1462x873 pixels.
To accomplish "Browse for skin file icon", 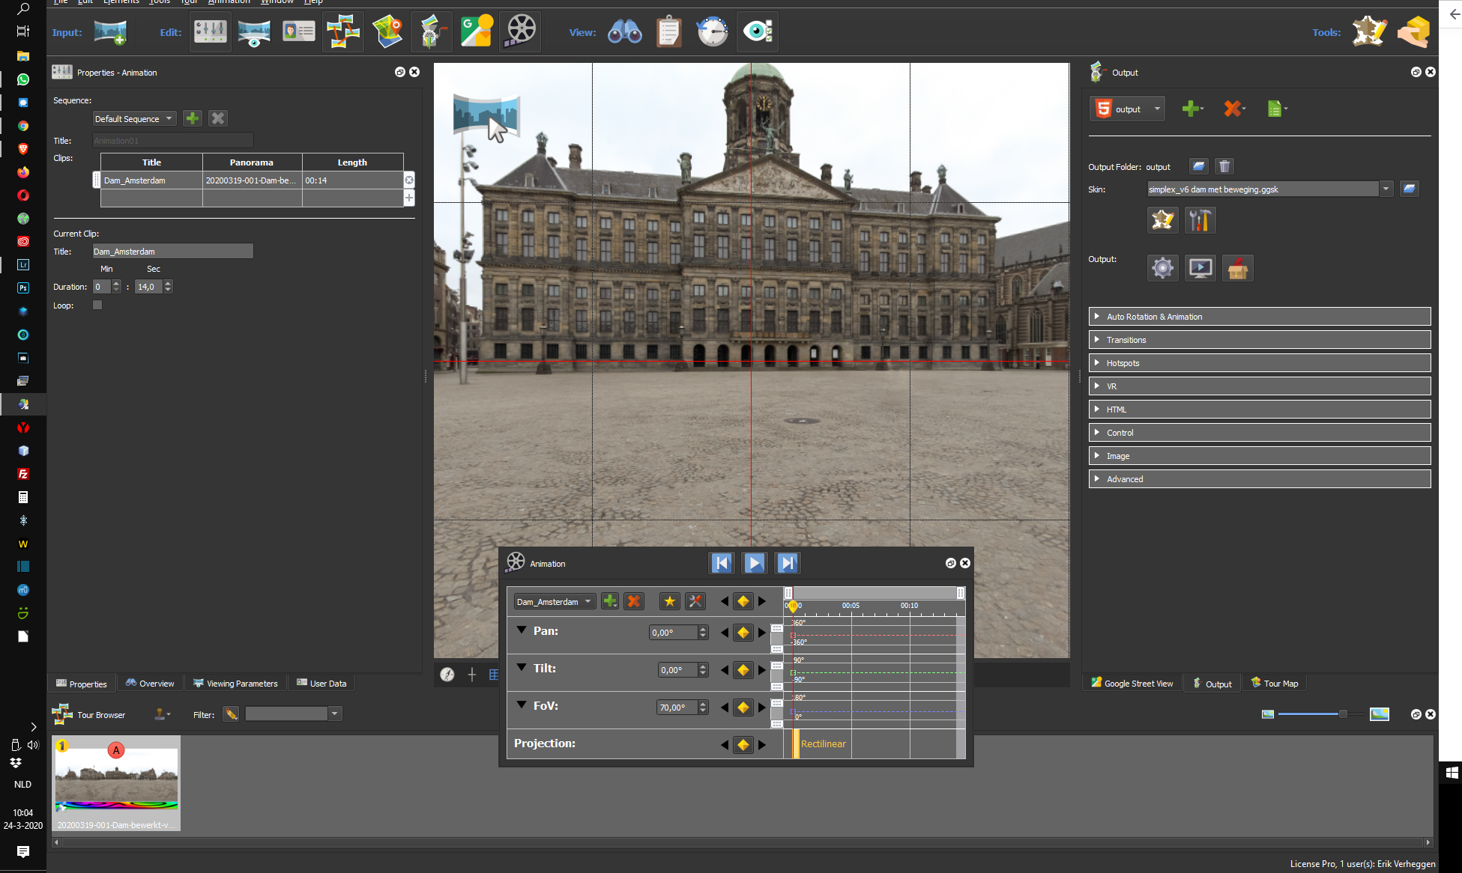I will tap(1410, 189).
